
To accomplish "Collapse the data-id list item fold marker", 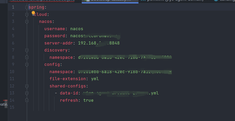I will [27, 93].
